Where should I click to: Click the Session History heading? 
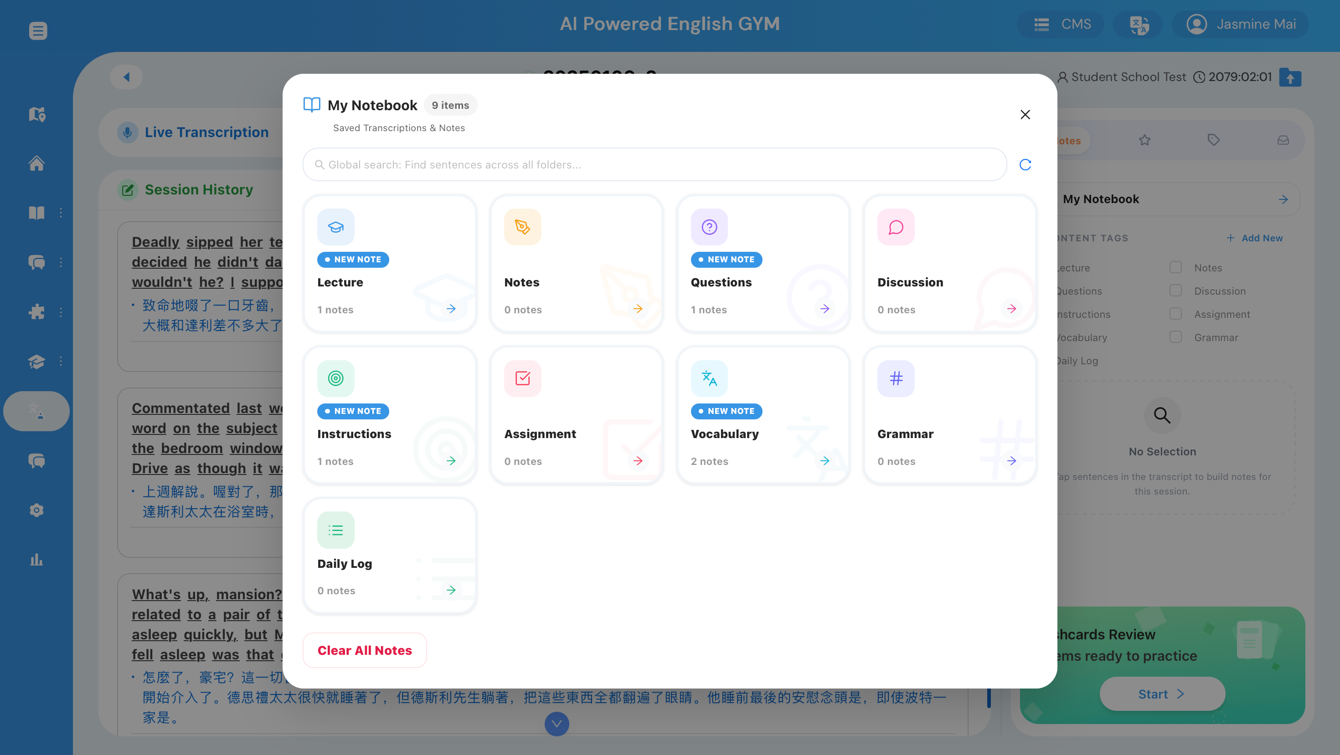[199, 189]
